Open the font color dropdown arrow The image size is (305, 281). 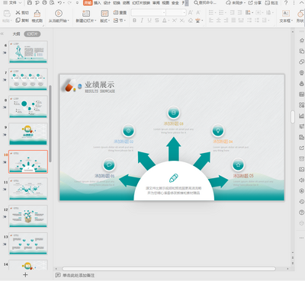tap(169, 21)
